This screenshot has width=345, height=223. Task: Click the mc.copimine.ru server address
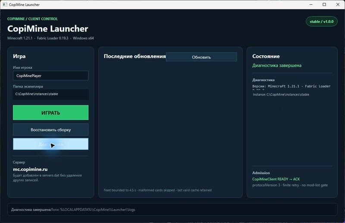click(x=30, y=169)
